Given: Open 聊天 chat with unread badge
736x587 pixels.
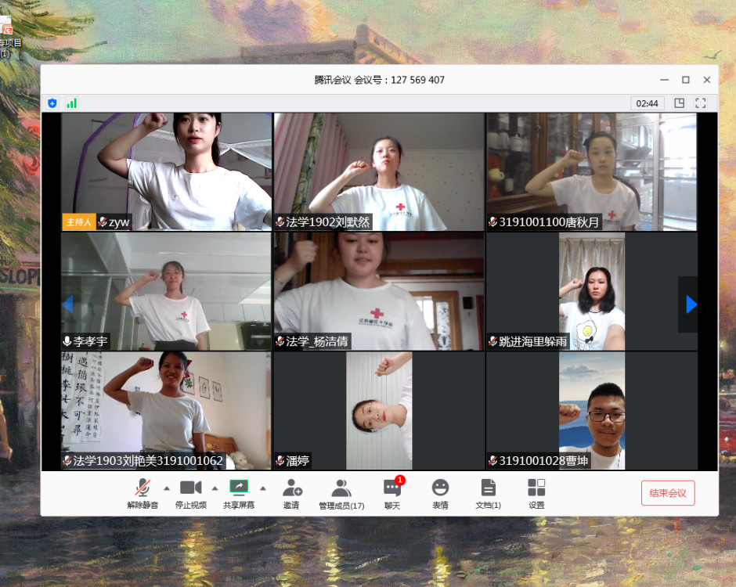Looking at the screenshot, I should coord(391,493).
